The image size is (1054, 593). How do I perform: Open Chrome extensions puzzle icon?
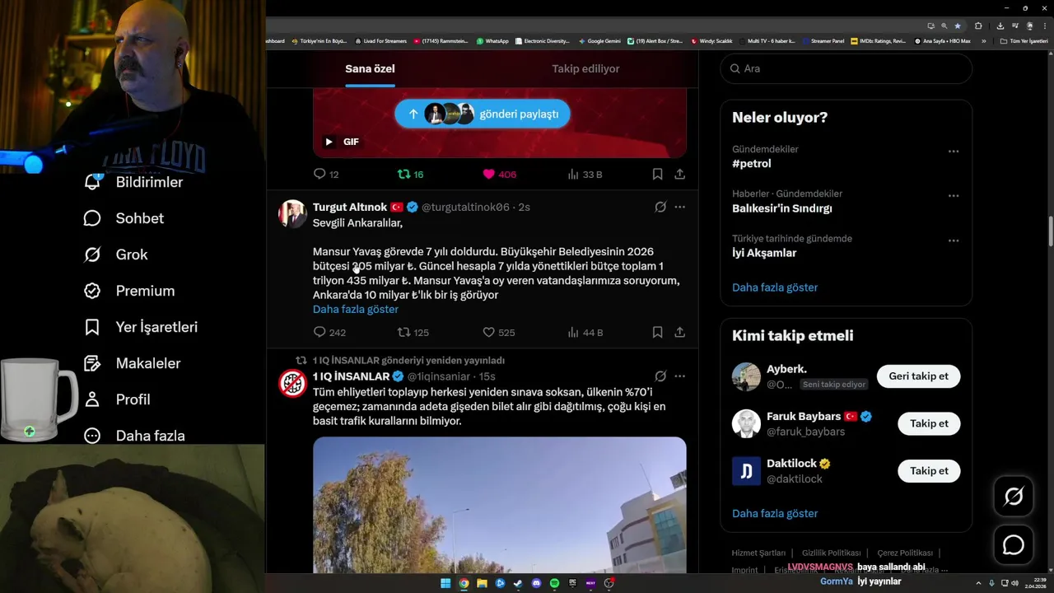tap(978, 26)
